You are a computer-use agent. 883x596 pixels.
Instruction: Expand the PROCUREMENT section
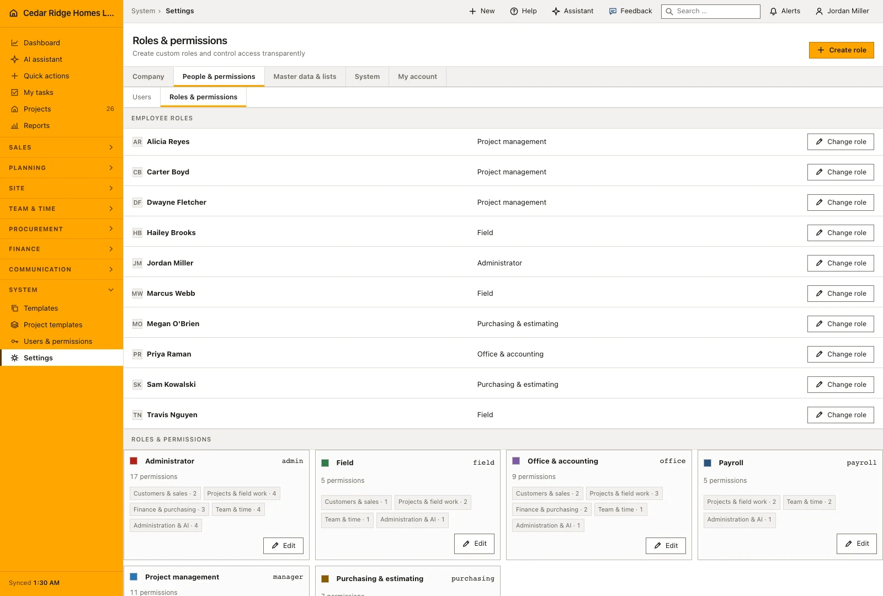pyautogui.click(x=61, y=229)
